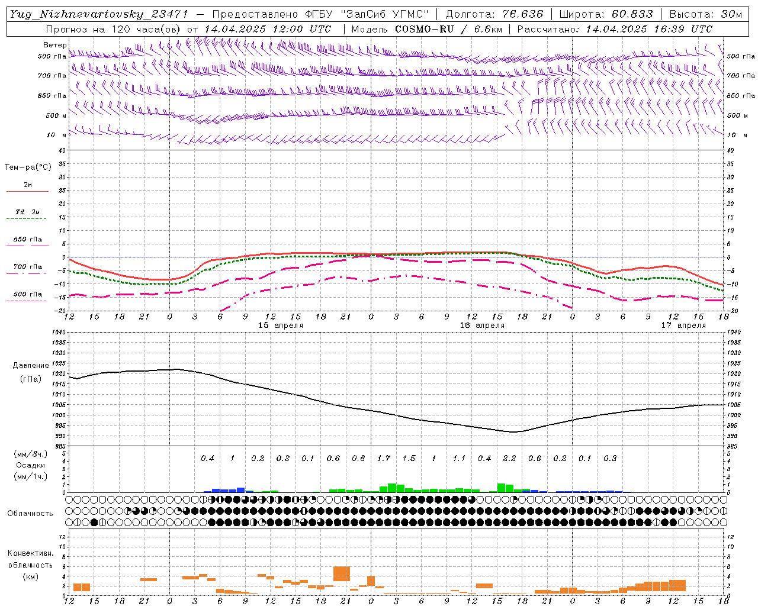
Task: Click the 0.3 precipitation value
Action: [610, 459]
